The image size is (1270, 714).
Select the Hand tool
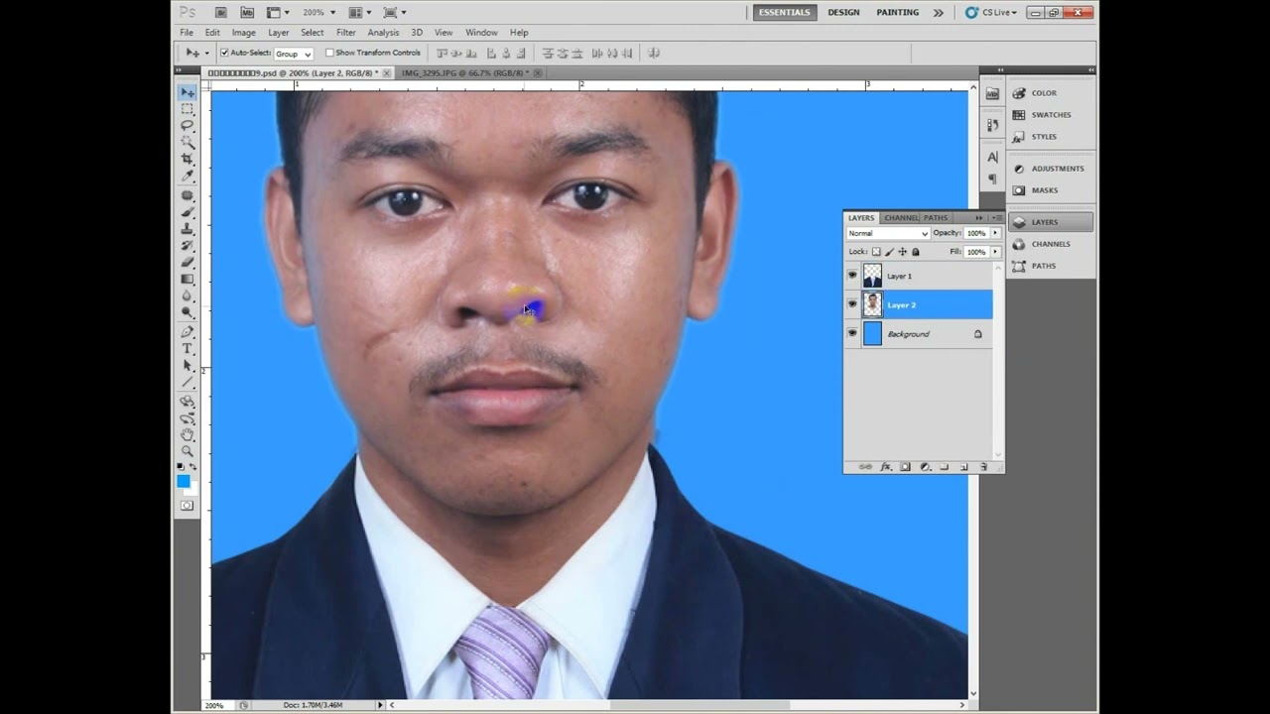pos(187,434)
